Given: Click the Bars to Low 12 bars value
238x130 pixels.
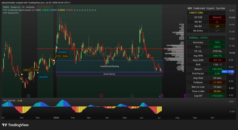Looking at the screenshot, I should [217, 87].
